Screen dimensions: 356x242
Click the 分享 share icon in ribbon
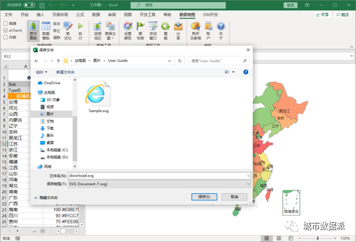[178, 31]
